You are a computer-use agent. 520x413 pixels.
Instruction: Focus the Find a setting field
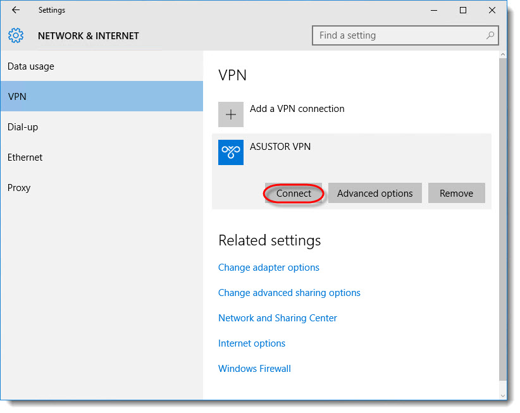[405, 35]
